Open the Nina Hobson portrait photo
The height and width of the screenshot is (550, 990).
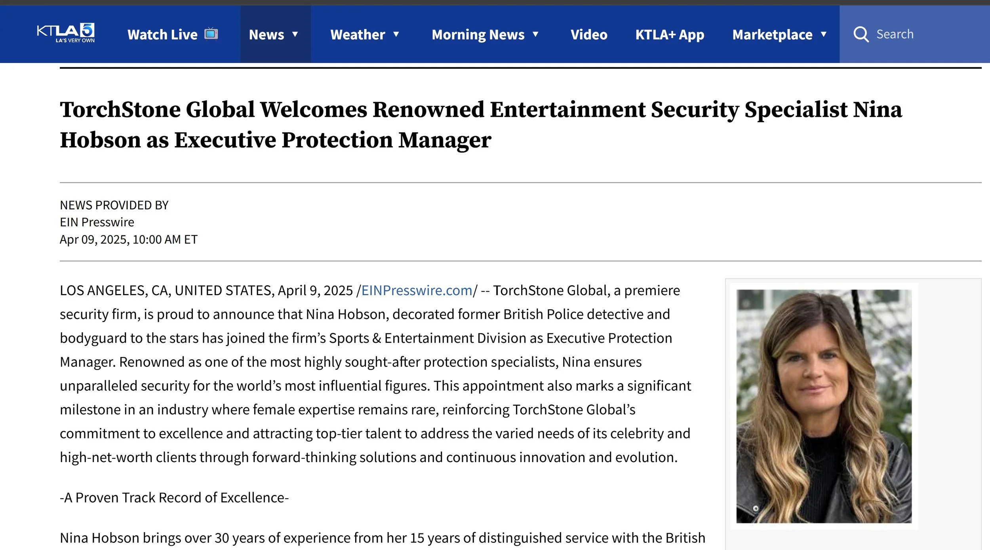click(824, 406)
